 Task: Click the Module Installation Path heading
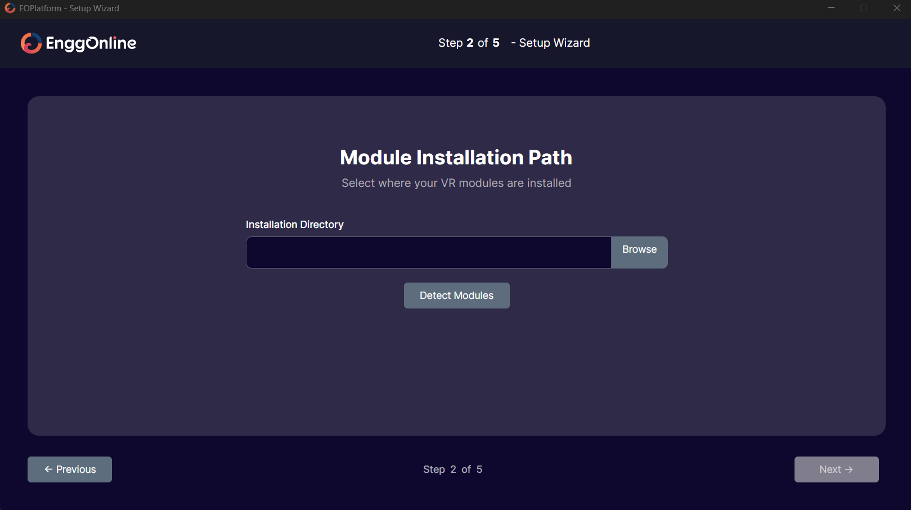coord(456,158)
